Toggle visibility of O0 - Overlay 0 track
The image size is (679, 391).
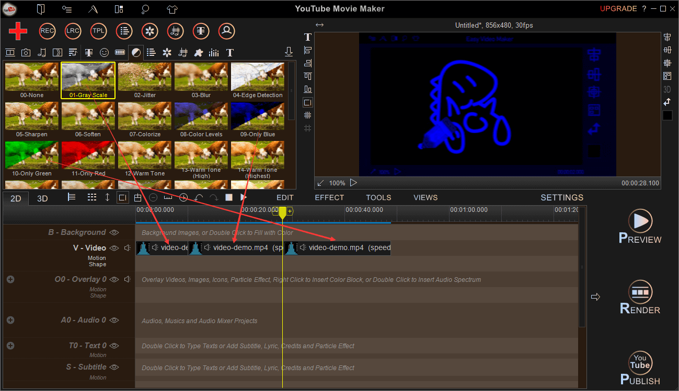click(113, 279)
